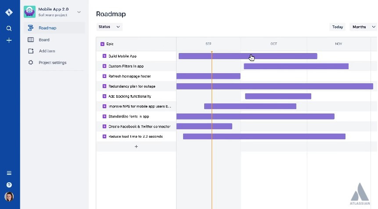Viewport: 378px width, 209px height.
Task: Open the hamburger menu icon in sidebar
Action: pos(9,173)
